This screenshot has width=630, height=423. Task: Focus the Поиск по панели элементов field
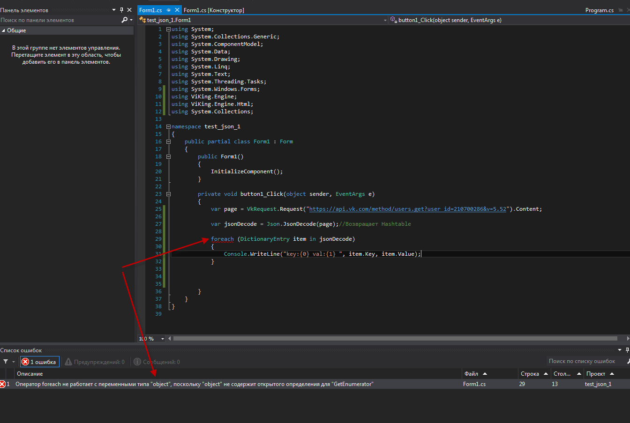point(60,20)
